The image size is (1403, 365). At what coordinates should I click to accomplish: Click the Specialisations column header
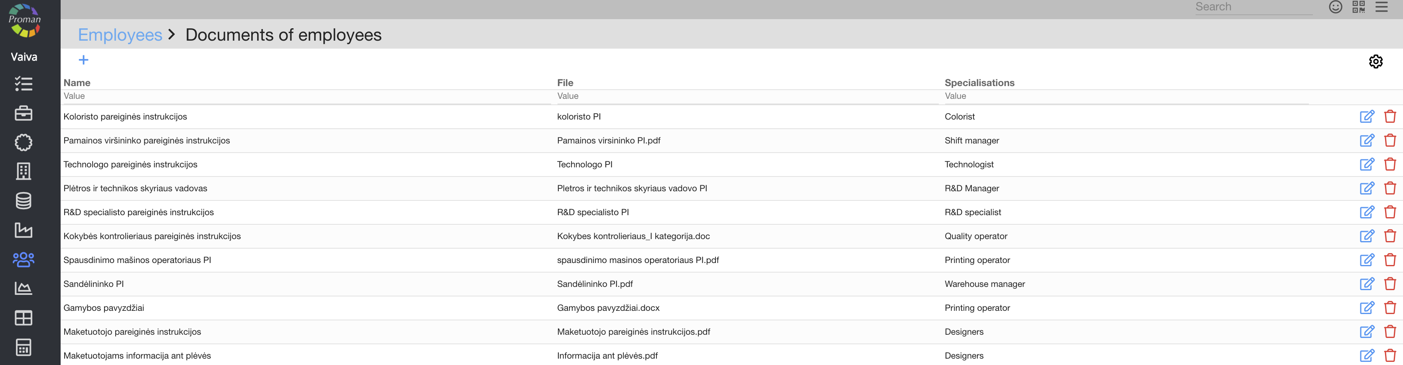click(979, 82)
